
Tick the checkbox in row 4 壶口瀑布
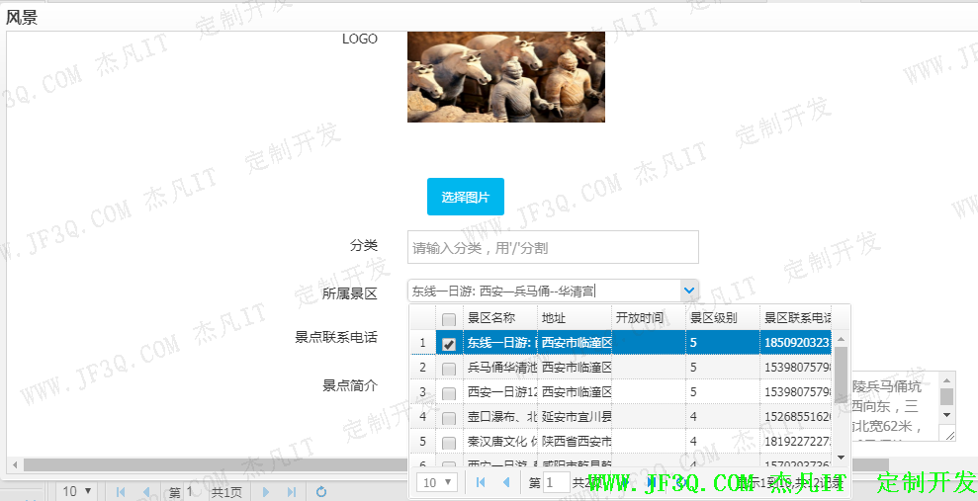click(x=449, y=418)
